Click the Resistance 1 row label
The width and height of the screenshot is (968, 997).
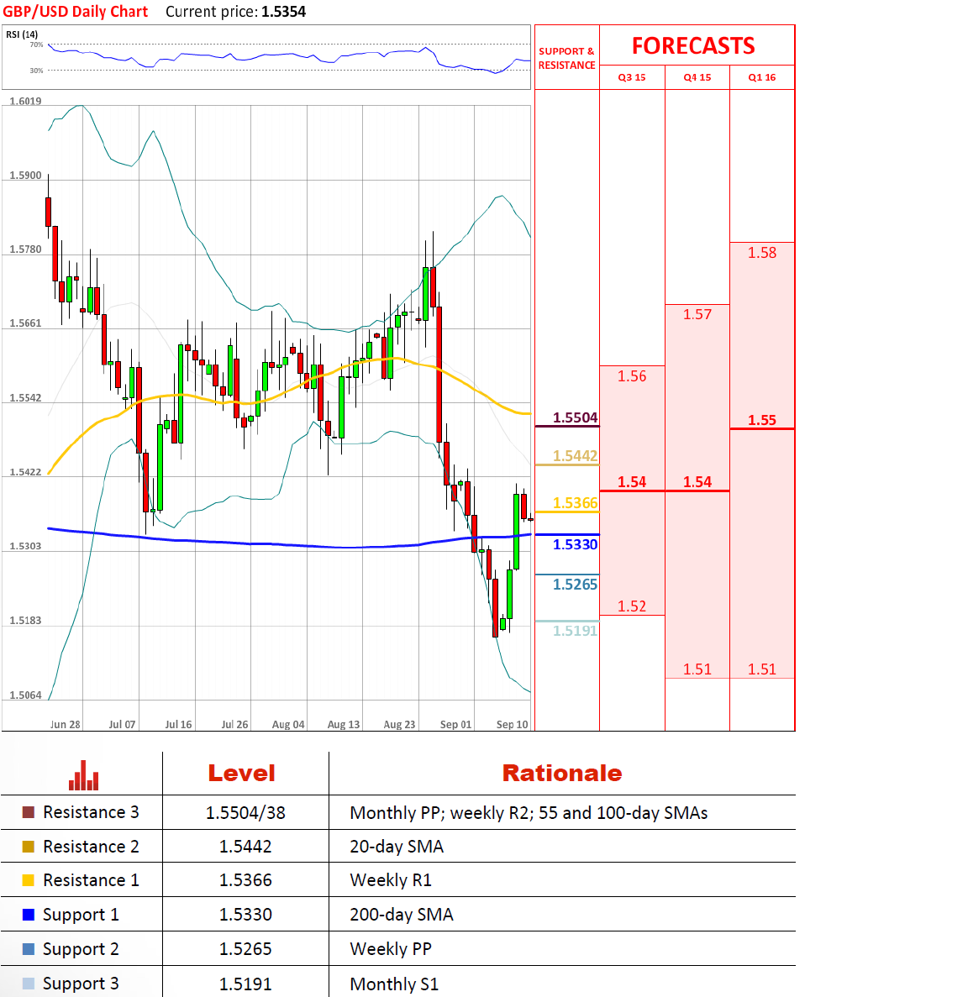pos(91,880)
